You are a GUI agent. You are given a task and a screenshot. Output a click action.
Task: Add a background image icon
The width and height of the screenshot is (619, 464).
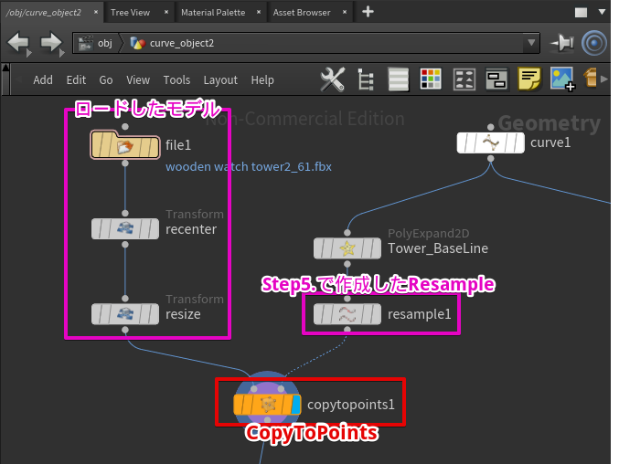coord(562,79)
